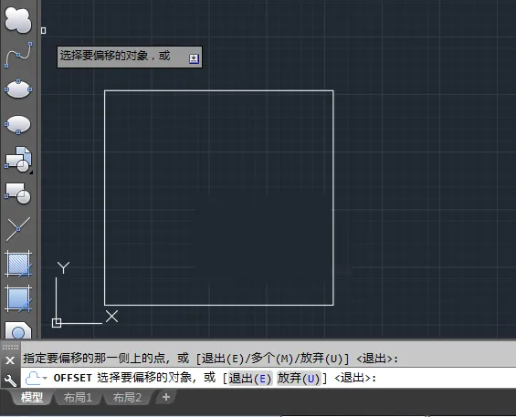Viewport: 516px width, 417px height.
Task: Switch to the 模型 tab
Action: coord(32,398)
